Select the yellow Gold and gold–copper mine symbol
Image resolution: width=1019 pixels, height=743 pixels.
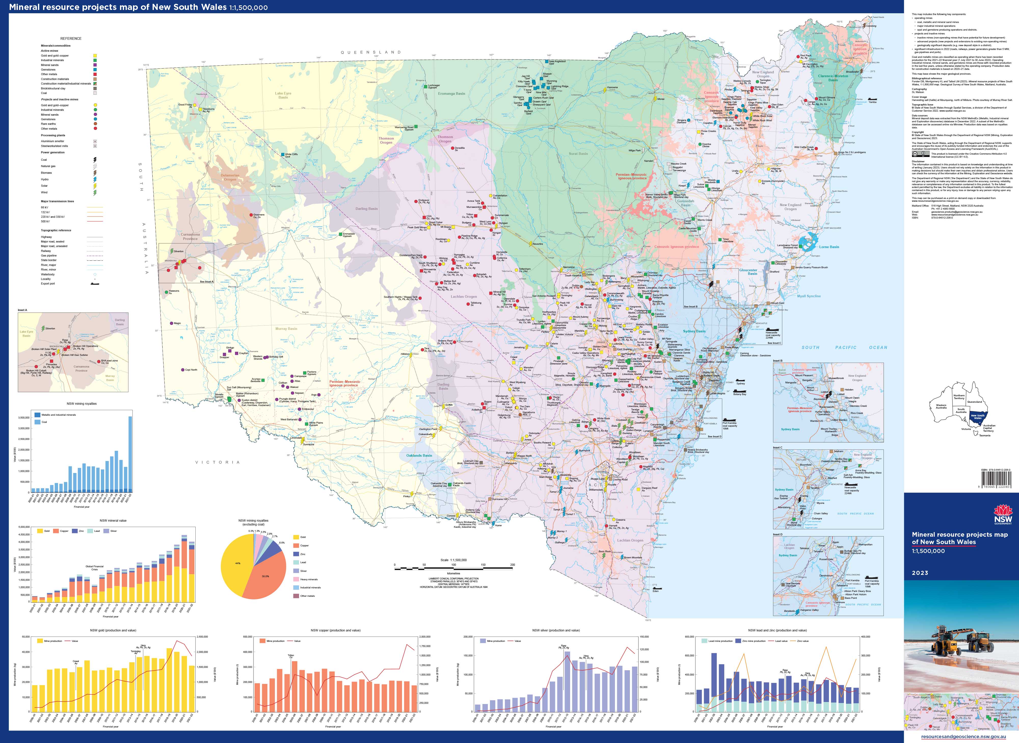pos(95,56)
